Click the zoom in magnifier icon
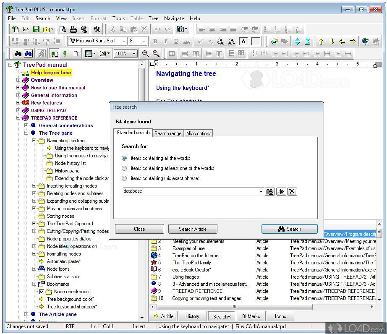 (156, 54)
